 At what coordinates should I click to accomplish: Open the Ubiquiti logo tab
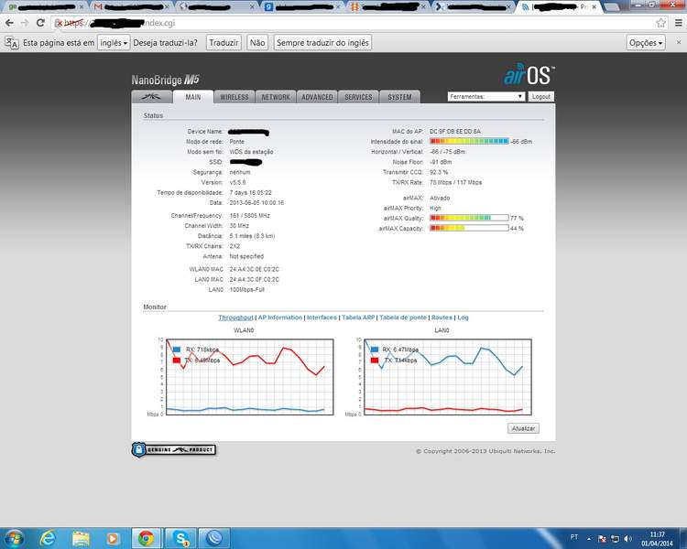(x=151, y=97)
